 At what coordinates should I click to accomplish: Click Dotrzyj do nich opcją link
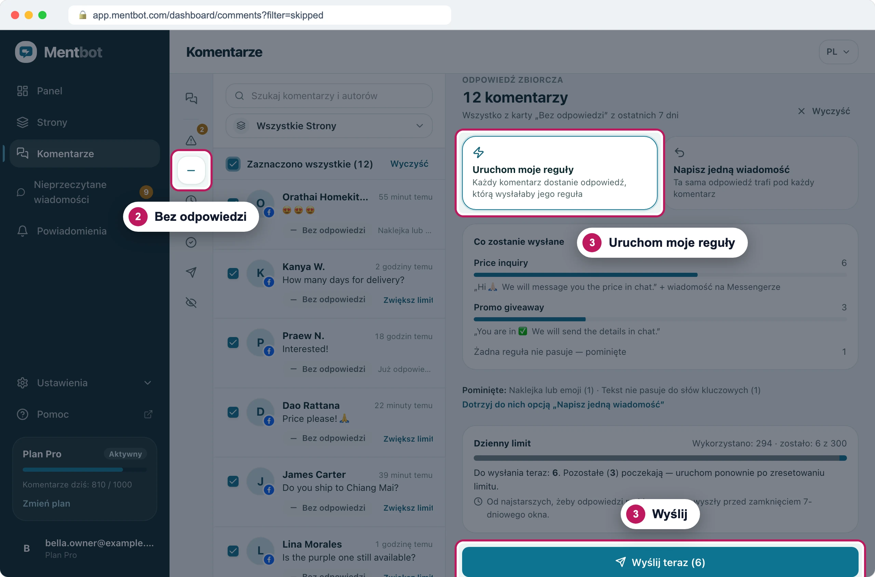[x=563, y=404]
